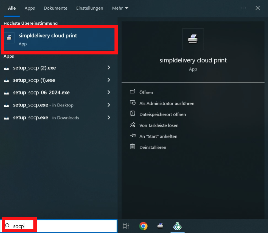Click Deinstallieren to uninstall the app
This screenshot has height=233, width=268.
153,147
